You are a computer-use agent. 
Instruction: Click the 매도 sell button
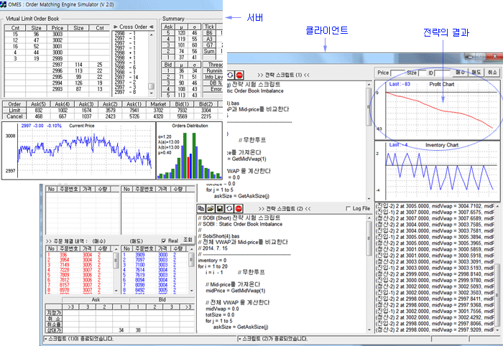click(476, 73)
